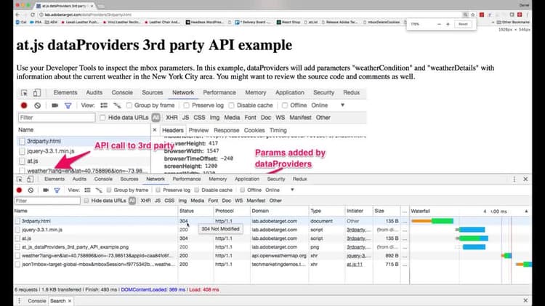Click capture screenshots camera icon

[x=46, y=190]
